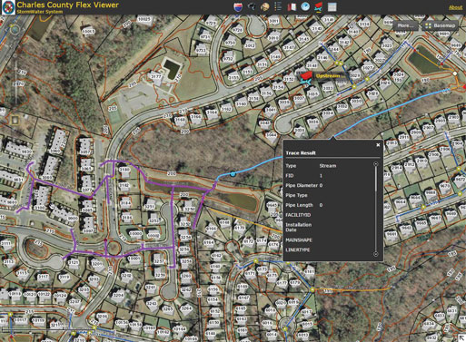The image size is (466, 342).
Task: Click the globe layers icon
Action: (265, 6)
